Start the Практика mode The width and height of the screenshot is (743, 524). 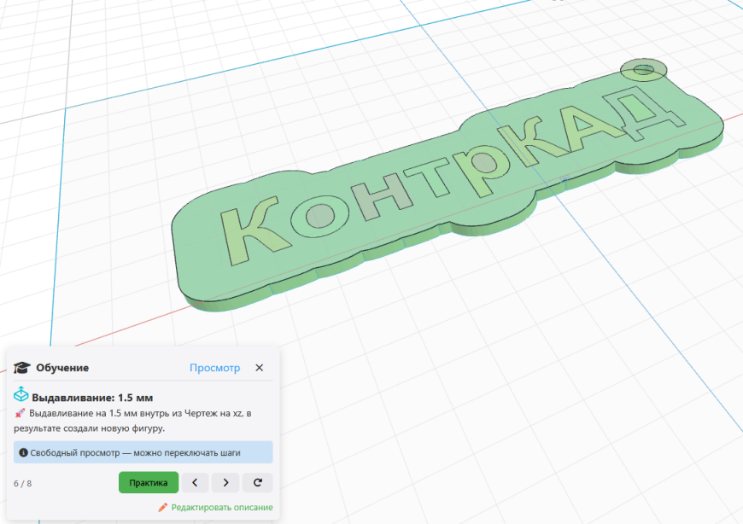coord(149,483)
